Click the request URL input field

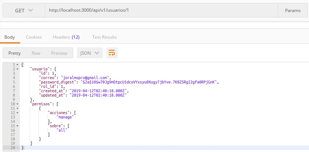161,11
